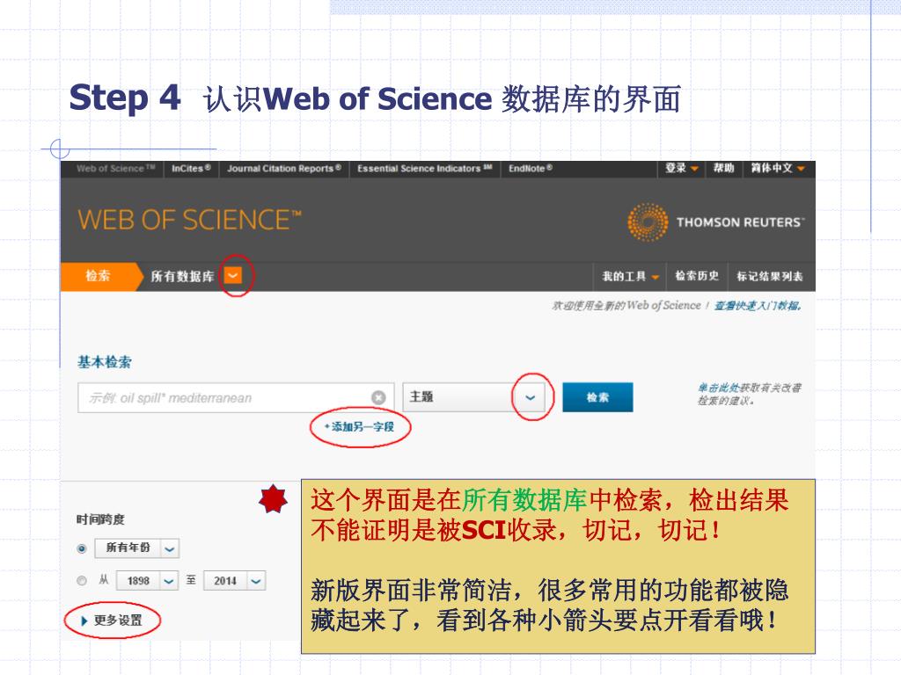Open the start year 1898 dropdown
The image size is (901, 675).
pyautogui.click(x=168, y=581)
